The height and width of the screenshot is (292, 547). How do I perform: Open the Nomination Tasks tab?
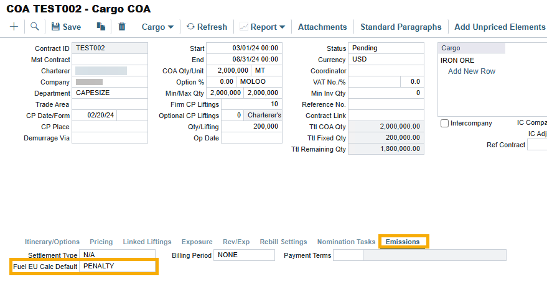click(x=346, y=242)
